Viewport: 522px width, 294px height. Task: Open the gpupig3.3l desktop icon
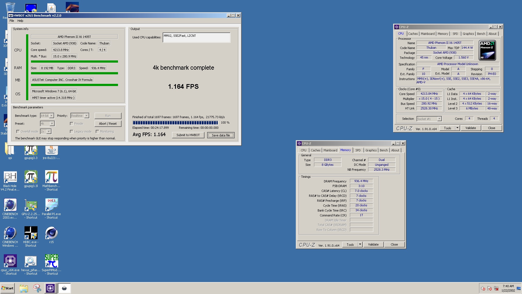click(31, 179)
